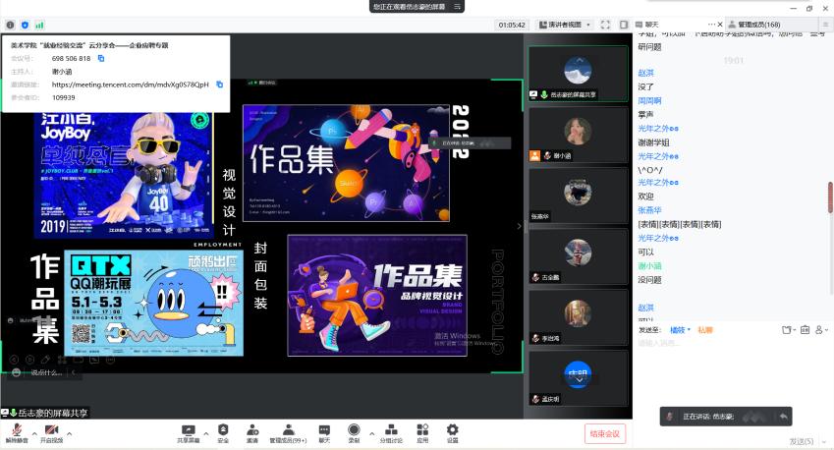Open the 安全 security shield icon
This screenshot has height=450, width=834.
[223, 429]
